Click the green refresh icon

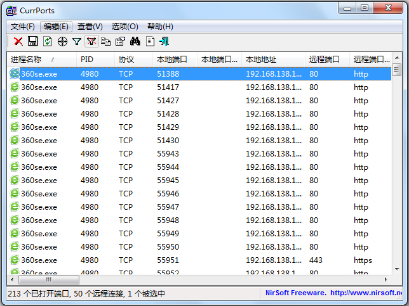[48, 41]
